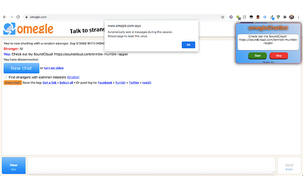Open the Extensions puzzle piece menu
Image resolution: width=303 pixels, height=189 pixels.
285,17
